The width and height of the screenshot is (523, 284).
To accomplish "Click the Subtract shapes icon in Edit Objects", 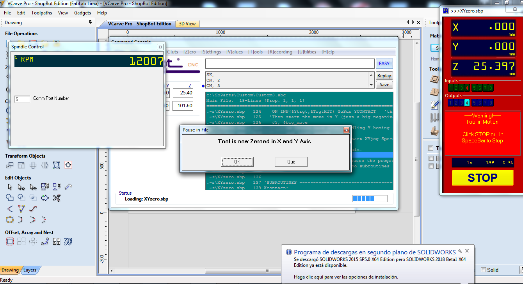I will (x=21, y=198).
